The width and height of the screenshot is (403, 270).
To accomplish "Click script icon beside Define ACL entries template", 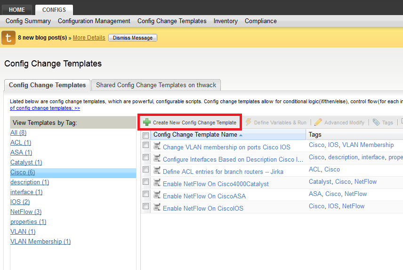I will (157, 171).
